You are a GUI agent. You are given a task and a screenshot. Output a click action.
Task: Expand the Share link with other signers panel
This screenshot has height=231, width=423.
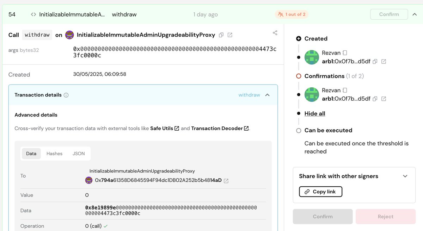405,176
